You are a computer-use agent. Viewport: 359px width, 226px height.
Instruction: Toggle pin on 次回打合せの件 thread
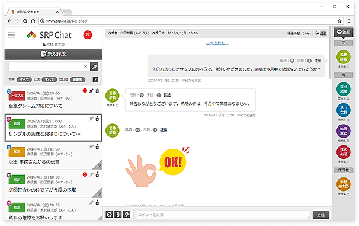pos(91,174)
